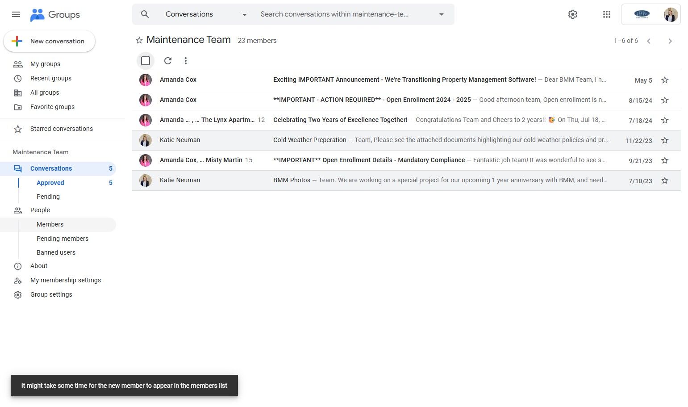Screen dimensions: 688x407
Task: Star the Maintenance Team group as favorite
Action: click(x=139, y=41)
